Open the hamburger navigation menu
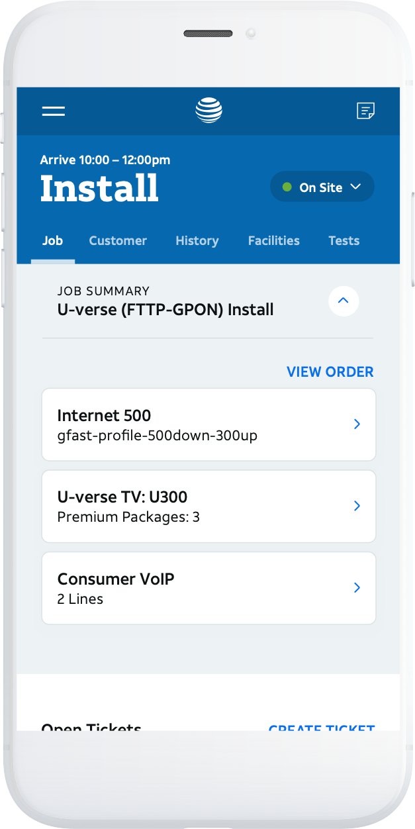 [54, 111]
